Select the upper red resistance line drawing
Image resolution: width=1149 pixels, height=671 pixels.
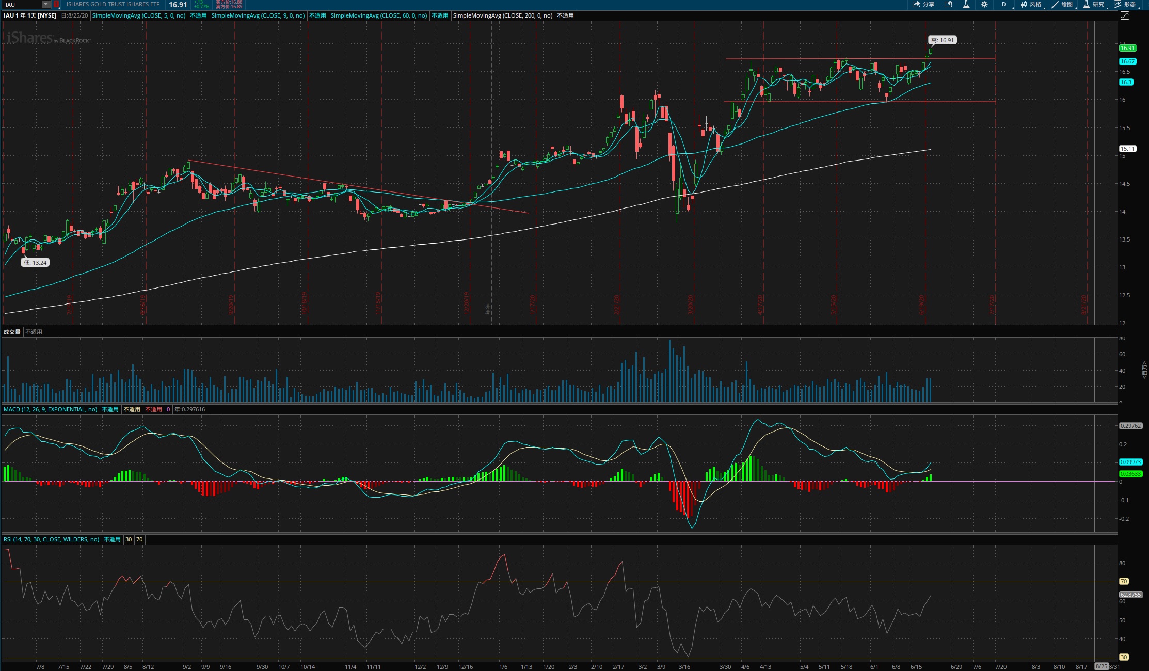point(860,58)
